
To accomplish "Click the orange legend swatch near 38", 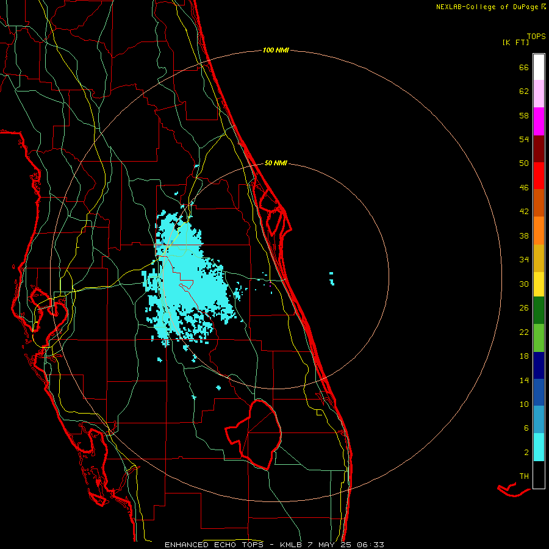I will [x=539, y=231].
